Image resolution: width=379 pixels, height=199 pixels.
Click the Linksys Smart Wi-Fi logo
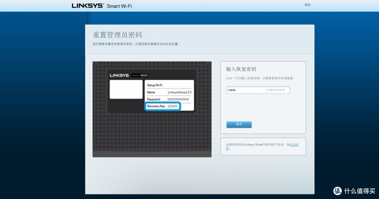tap(102, 6)
